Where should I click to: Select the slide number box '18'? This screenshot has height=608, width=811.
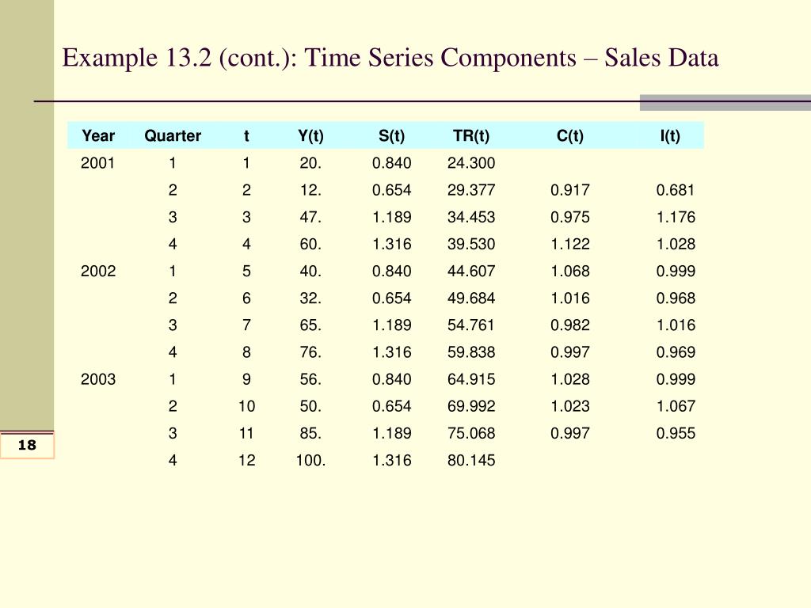point(27,446)
